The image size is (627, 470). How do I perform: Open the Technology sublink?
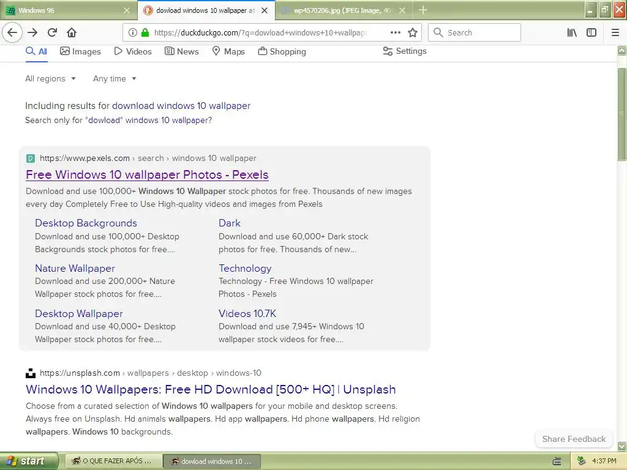[x=245, y=268]
